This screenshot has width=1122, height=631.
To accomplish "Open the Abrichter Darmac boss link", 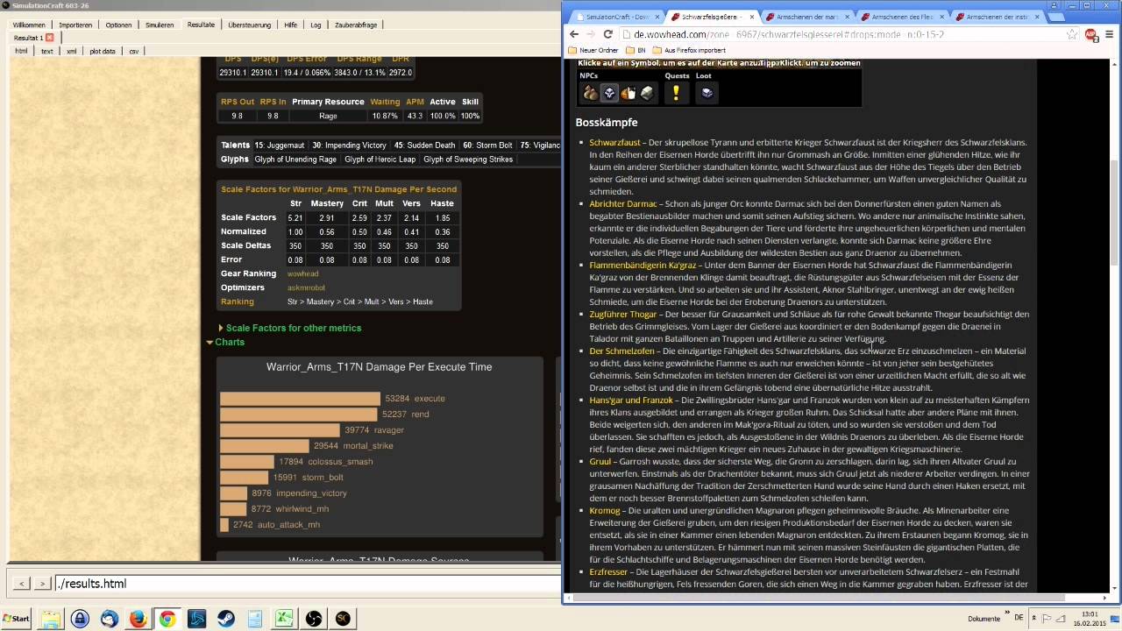I will click(x=623, y=203).
